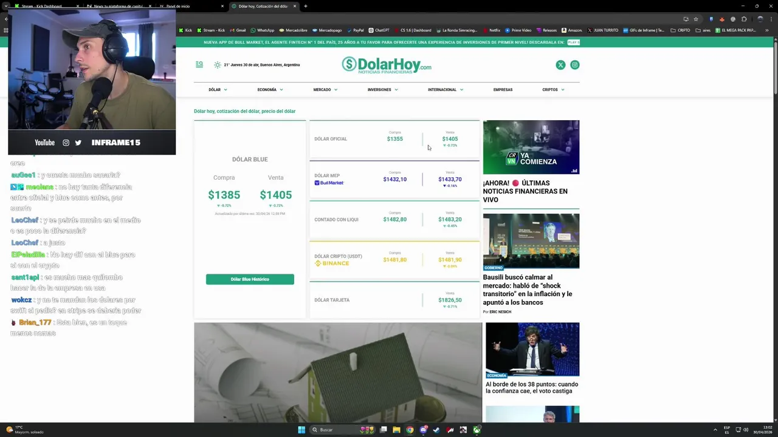Open the browser extensions puzzle icon
The width and height of the screenshot is (778, 437).
click(744, 19)
